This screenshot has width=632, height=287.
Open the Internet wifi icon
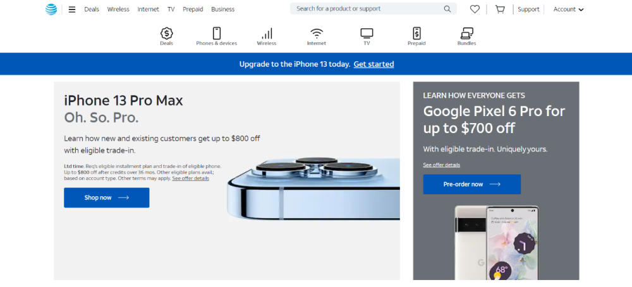(317, 33)
